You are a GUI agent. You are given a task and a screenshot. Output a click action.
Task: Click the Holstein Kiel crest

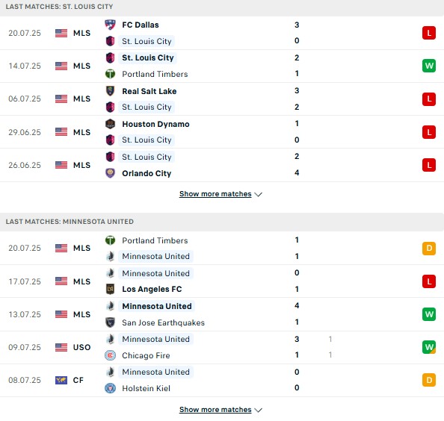coord(110,388)
